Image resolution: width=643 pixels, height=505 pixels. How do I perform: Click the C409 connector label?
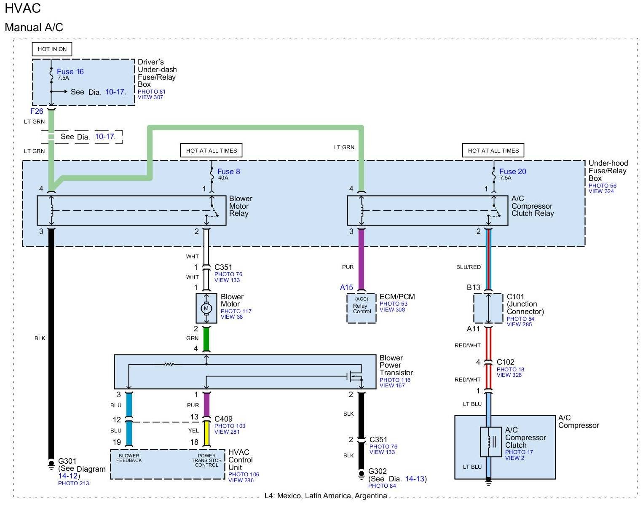[223, 419]
